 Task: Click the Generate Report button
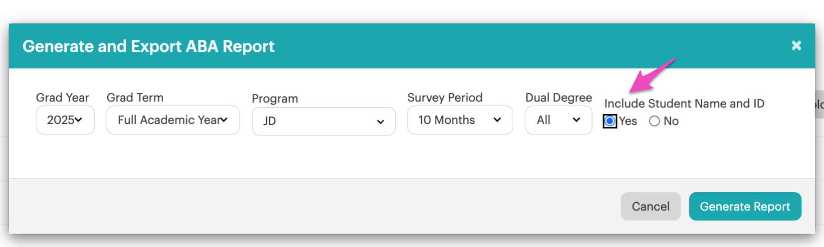coord(745,206)
